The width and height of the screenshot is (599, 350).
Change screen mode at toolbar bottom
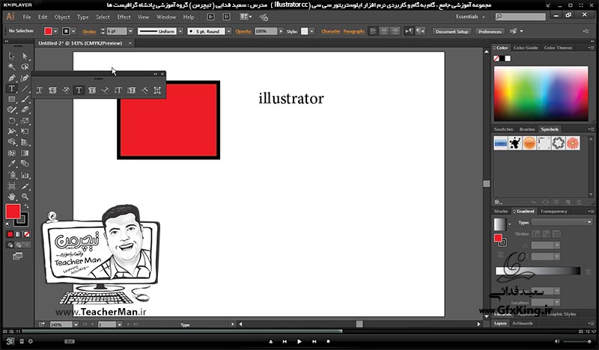point(17,256)
